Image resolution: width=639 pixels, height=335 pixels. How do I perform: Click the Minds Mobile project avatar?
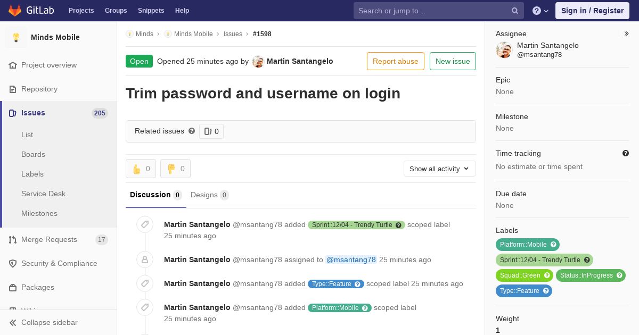16,37
